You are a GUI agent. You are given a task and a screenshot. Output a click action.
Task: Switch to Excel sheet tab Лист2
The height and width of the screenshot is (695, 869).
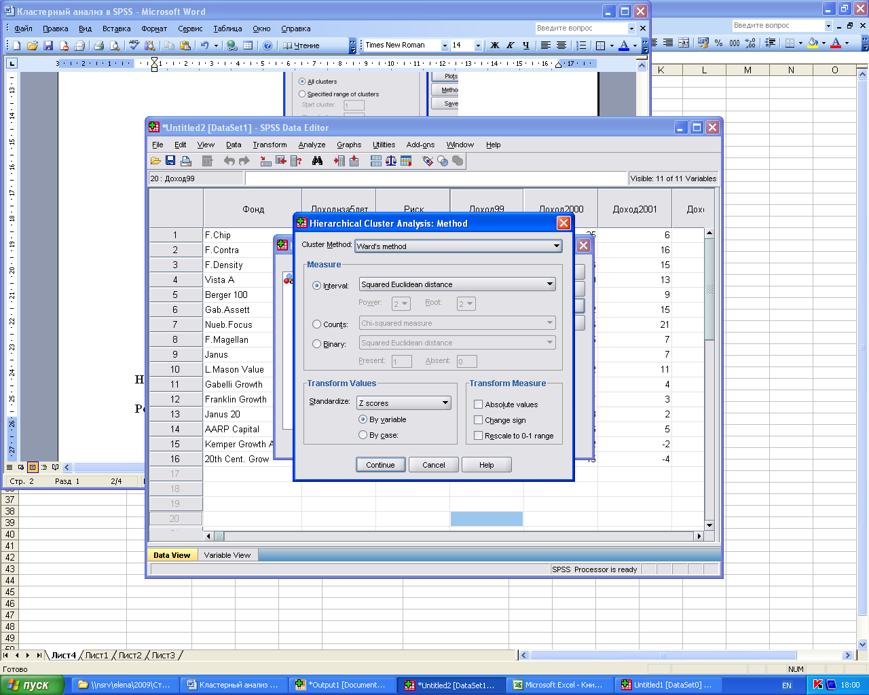click(130, 655)
